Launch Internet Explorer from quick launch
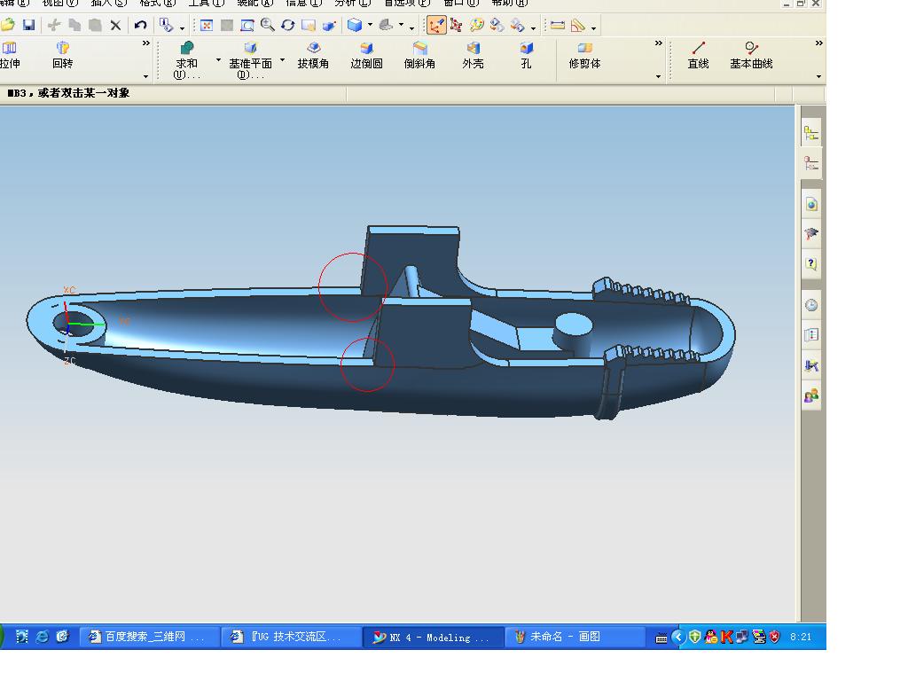 (43, 637)
